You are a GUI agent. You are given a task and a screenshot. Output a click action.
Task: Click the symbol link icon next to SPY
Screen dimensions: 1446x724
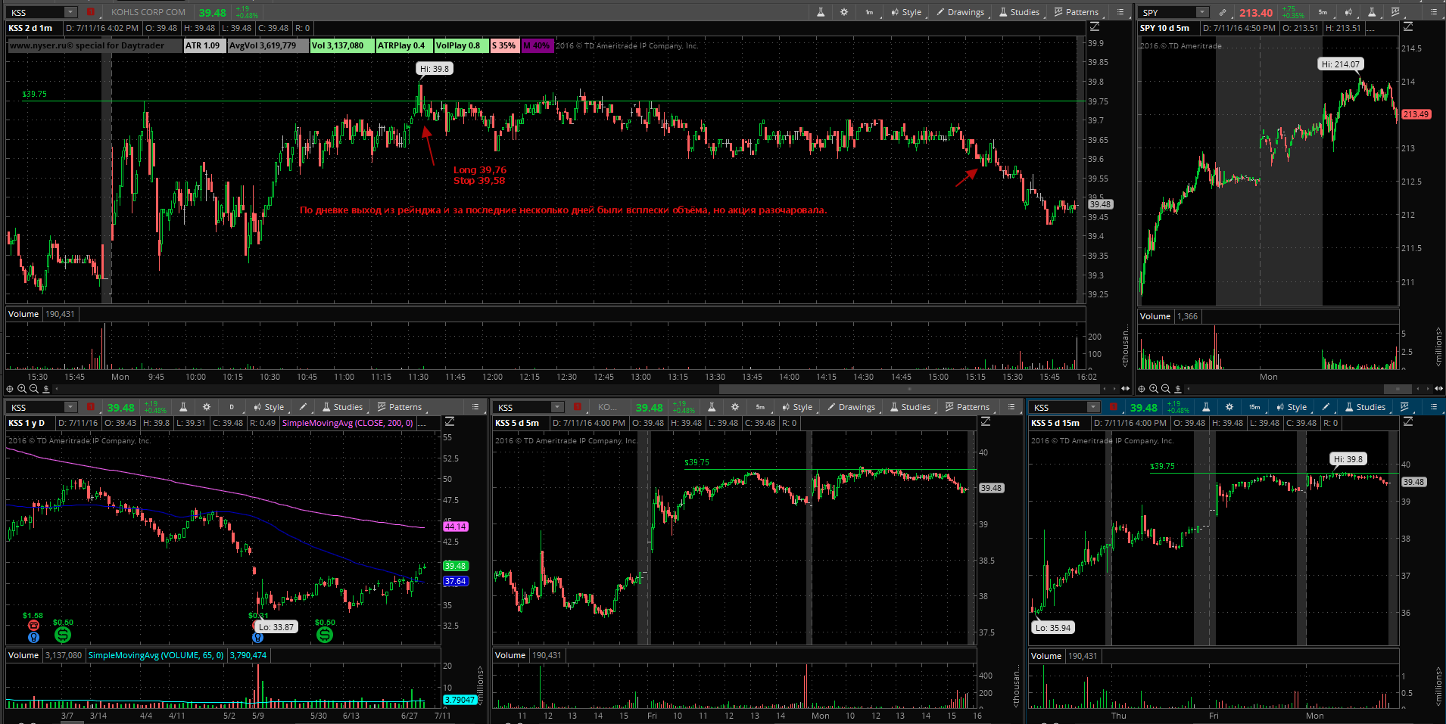pos(1223,12)
